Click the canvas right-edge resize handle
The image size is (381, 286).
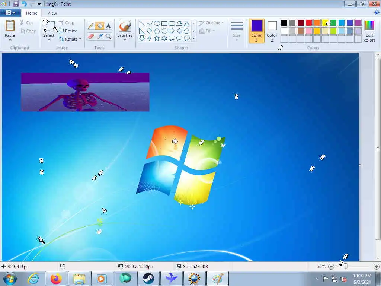click(x=360, y=165)
